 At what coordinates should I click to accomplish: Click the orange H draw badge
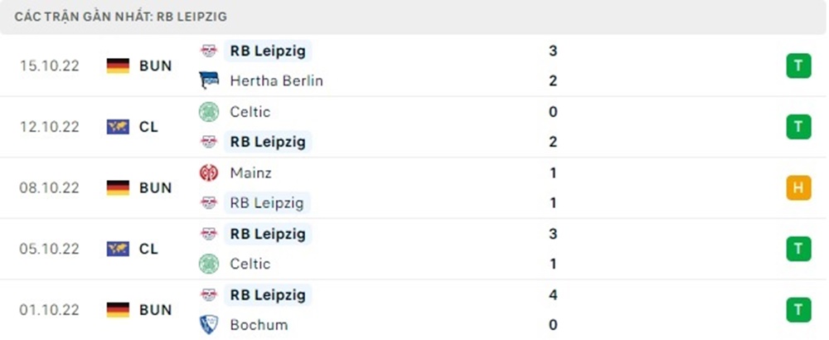[x=798, y=188]
